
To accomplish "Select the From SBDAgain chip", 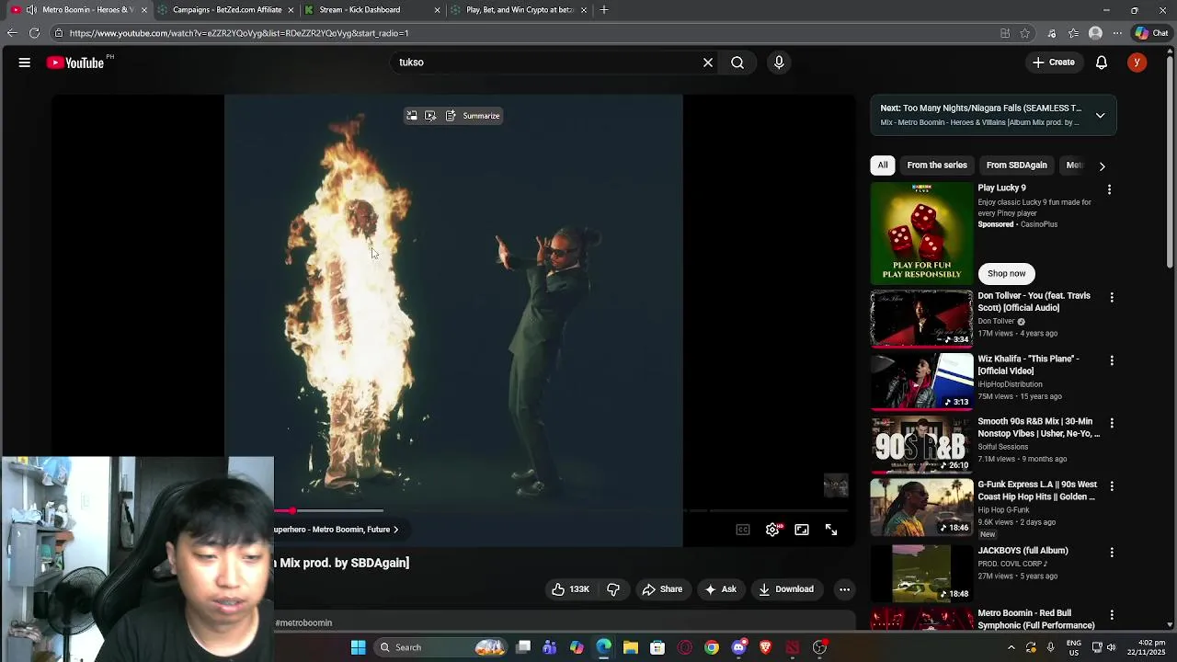I will coord(1016,165).
